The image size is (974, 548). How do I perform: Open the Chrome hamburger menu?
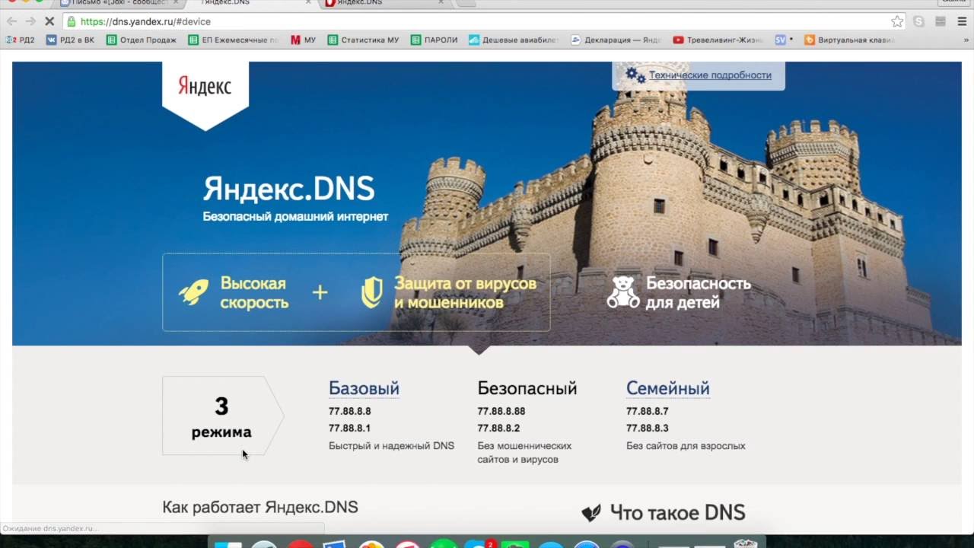[962, 21]
